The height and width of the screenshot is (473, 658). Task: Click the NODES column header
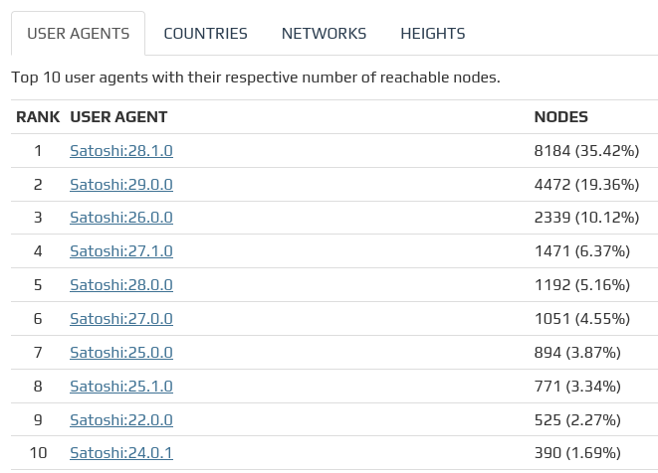[561, 117]
